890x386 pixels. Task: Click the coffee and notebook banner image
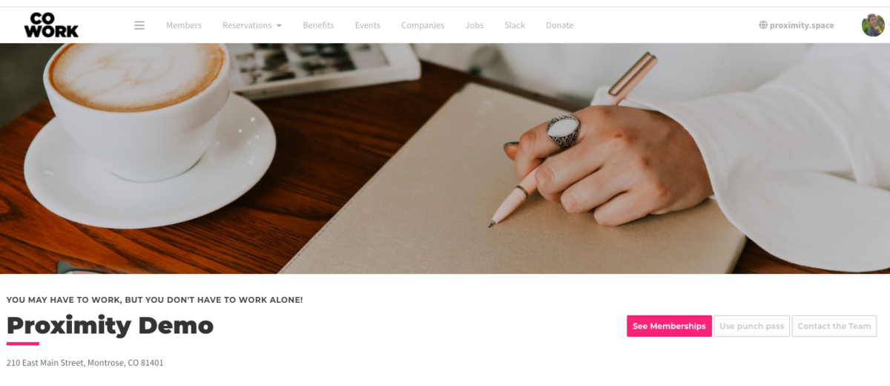click(x=445, y=158)
